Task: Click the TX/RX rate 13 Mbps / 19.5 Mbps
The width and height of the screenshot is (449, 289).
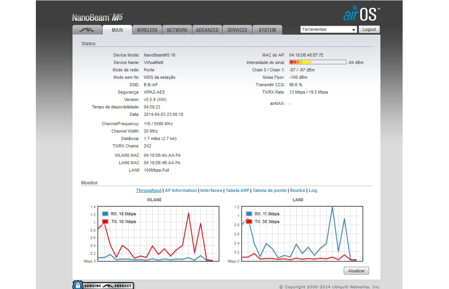Action: pyautogui.click(x=308, y=92)
